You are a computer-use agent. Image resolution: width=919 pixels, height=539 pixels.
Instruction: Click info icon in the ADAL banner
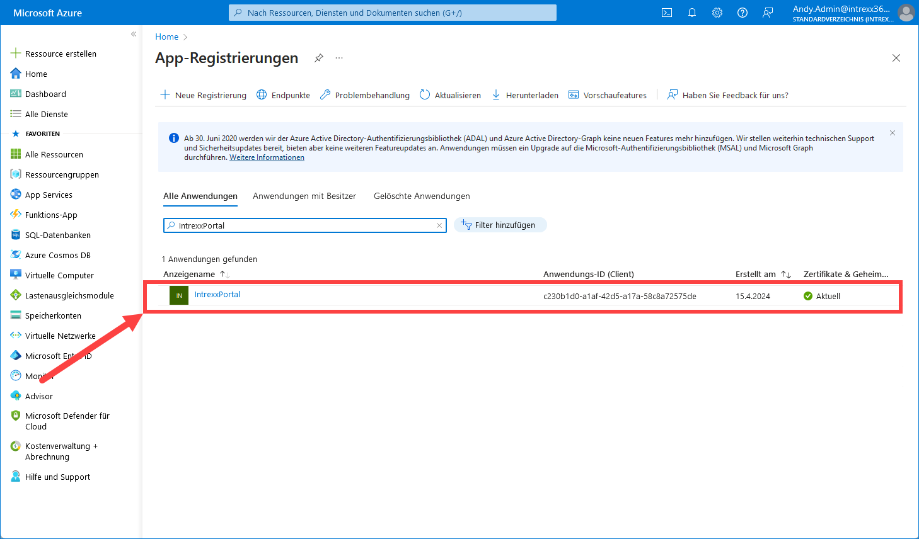(x=174, y=138)
